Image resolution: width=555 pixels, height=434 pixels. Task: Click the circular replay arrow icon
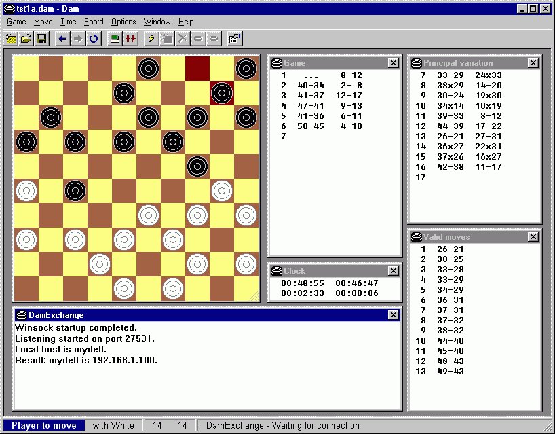click(x=94, y=39)
